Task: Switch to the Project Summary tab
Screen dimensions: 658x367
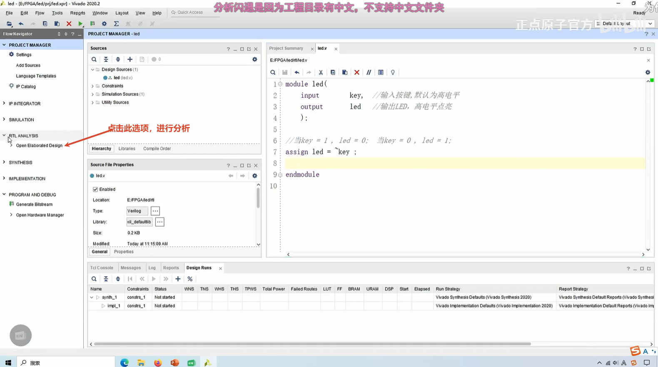Action: [x=286, y=48]
